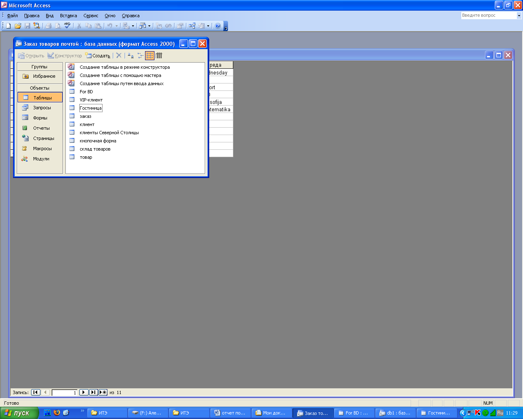Switch to Details view in the database window
The height and width of the screenshot is (419, 523).
pyautogui.click(x=159, y=55)
